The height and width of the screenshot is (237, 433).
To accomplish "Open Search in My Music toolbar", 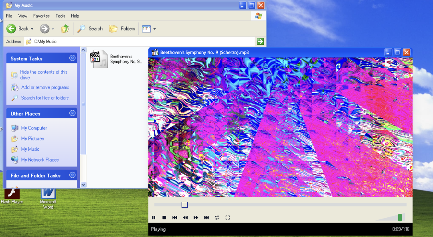I will pyautogui.click(x=90, y=28).
